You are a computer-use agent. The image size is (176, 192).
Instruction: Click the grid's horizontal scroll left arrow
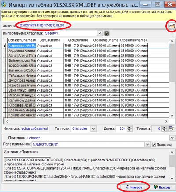(x=7, y=121)
